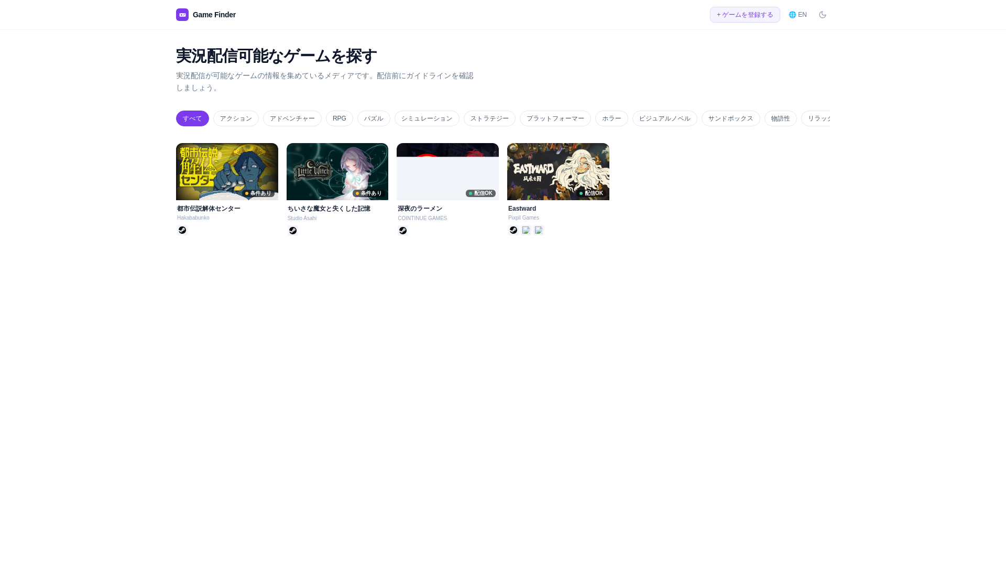Click 配信OK badge on Eastward card

point(591,193)
